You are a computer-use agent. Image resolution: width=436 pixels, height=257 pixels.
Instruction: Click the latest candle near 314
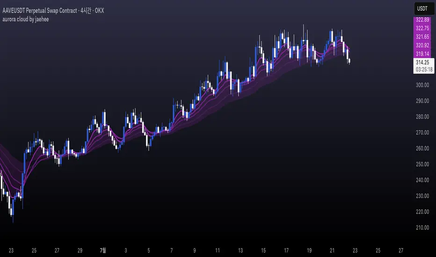(349, 61)
